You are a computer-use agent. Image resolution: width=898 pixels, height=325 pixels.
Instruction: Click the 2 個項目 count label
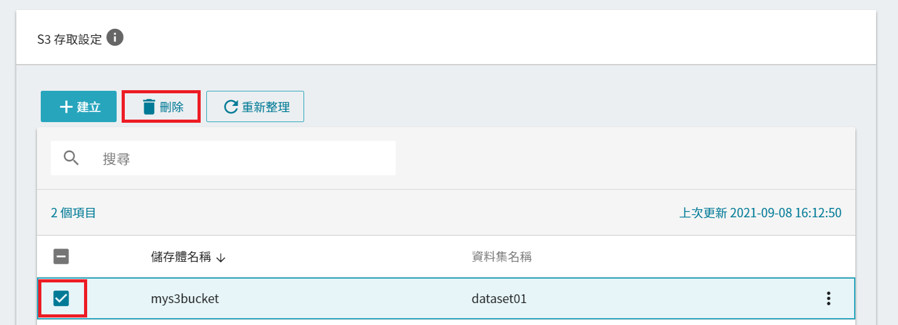coord(73,213)
